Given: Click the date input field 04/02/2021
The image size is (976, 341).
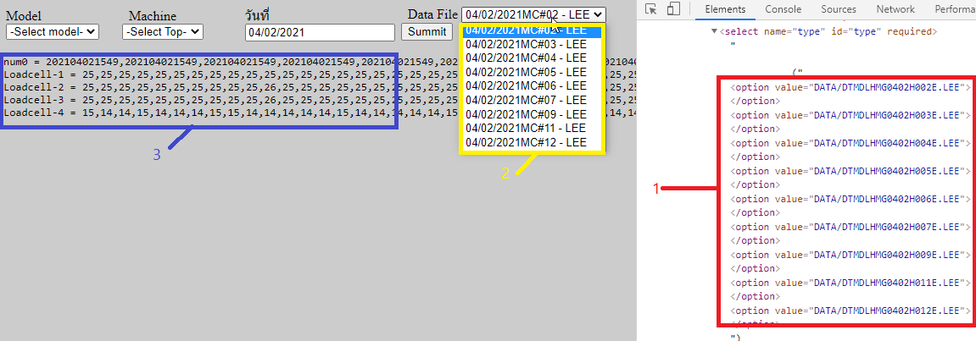Looking at the screenshot, I should 320,32.
